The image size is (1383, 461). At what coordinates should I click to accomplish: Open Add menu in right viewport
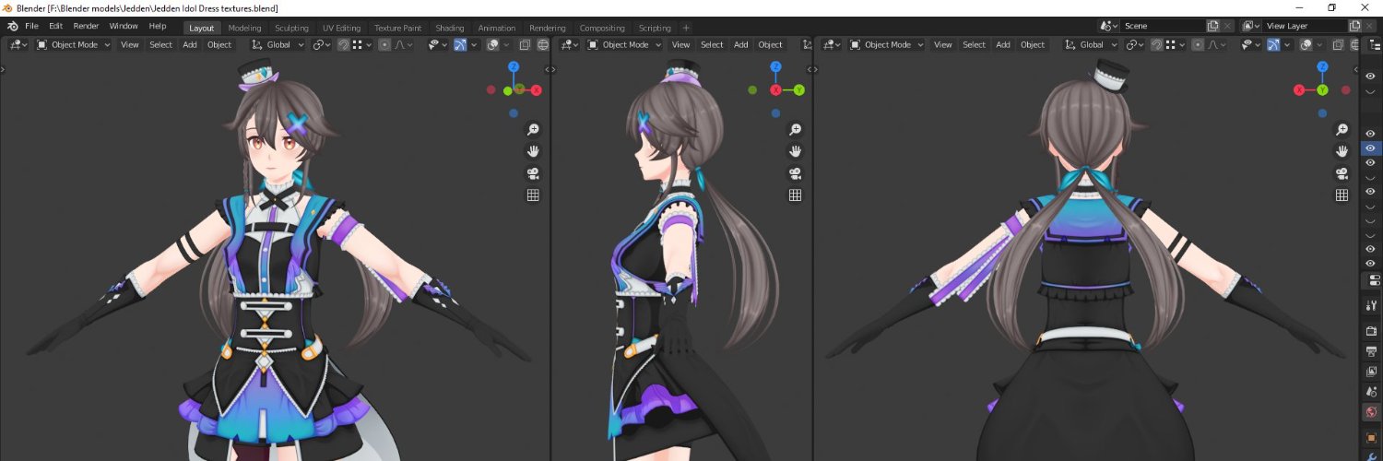tap(1003, 44)
